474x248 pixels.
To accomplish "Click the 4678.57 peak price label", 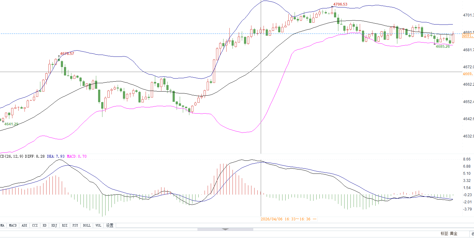I will (67, 54).
